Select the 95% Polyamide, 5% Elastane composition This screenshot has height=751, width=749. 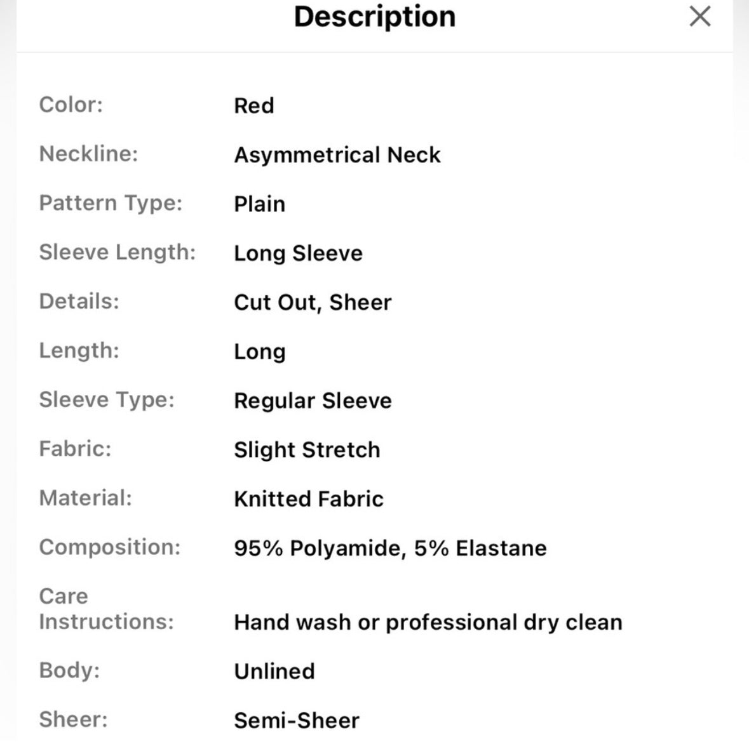(x=390, y=548)
